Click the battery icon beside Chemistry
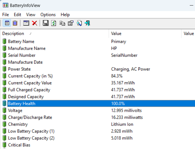The image size is (195, 149). (x=4, y=124)
